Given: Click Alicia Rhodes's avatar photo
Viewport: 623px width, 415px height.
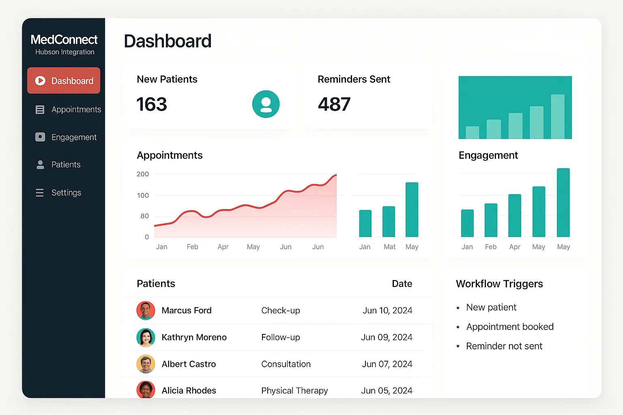Looking at the screenshot, I should coord(146,390).
